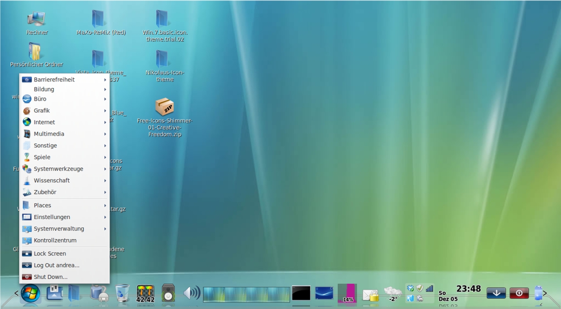Select the Rechner desktop icon

click(37, 23)
